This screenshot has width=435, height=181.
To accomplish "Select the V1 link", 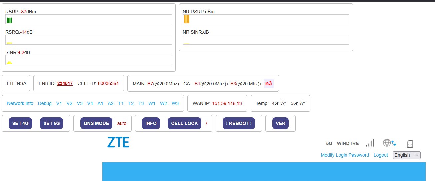I will click(x=59, y=103).
